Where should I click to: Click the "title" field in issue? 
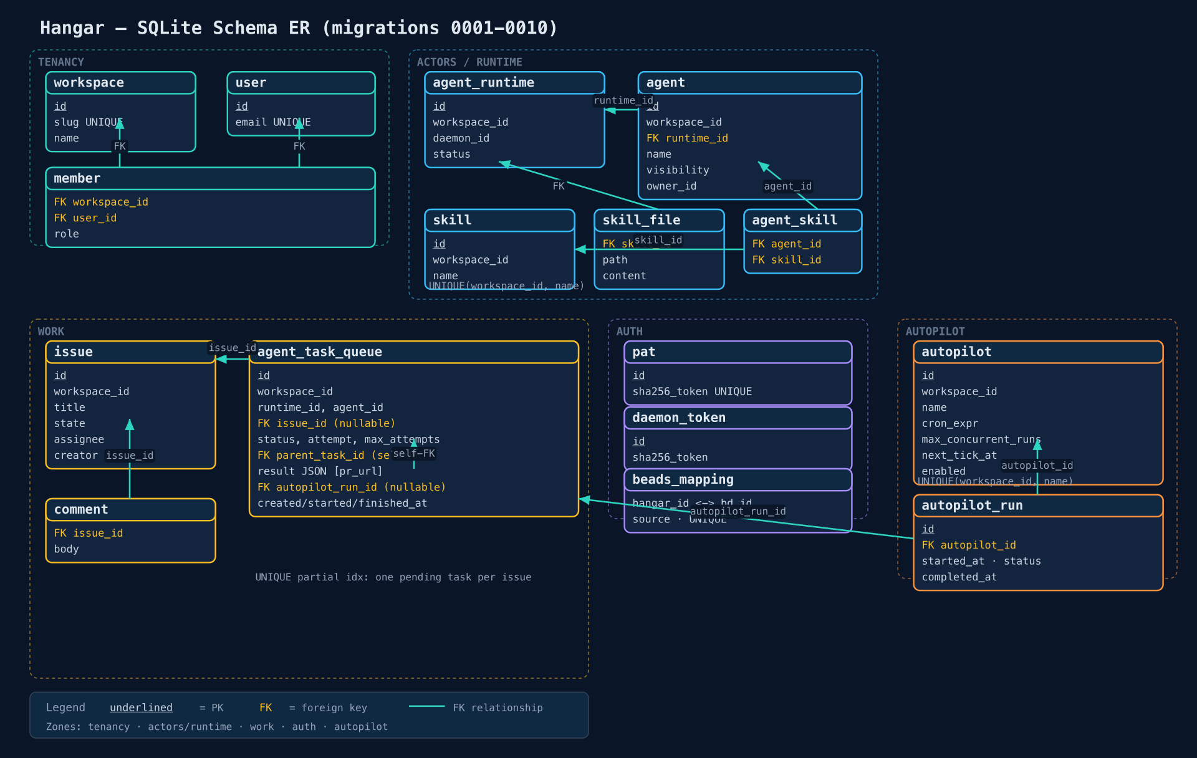pos(69,408)
